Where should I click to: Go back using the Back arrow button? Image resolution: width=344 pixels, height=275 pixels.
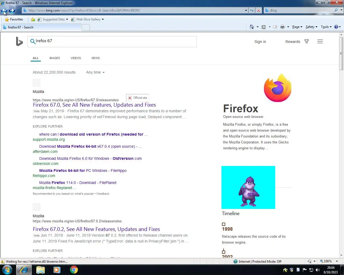pyautogui.click(x=4, y=10)
